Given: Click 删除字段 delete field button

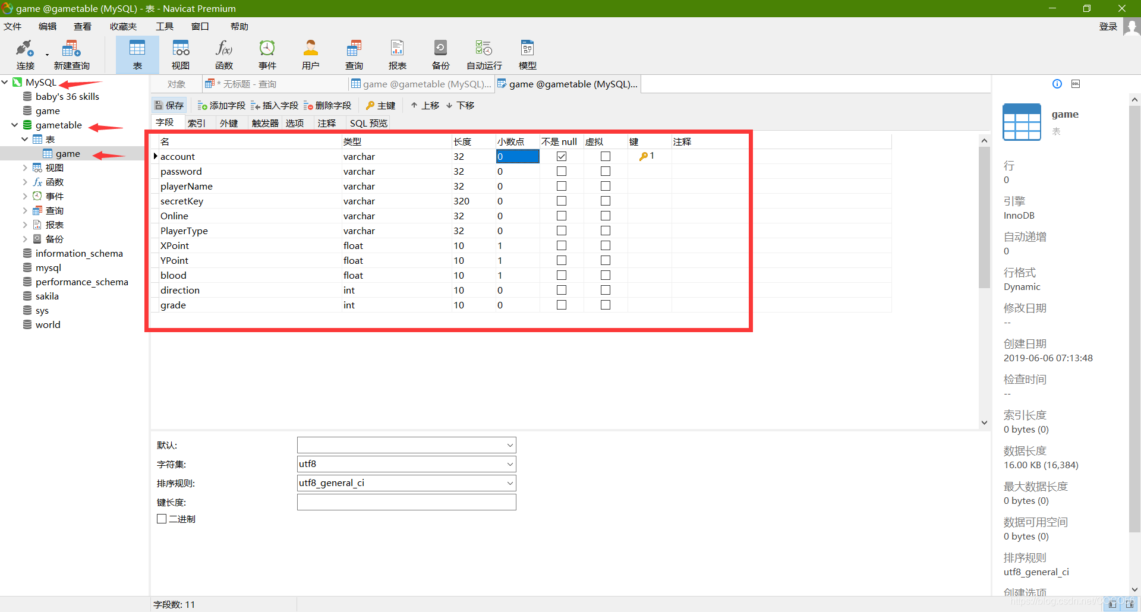Looking at the screenshot, I should 327,105.
